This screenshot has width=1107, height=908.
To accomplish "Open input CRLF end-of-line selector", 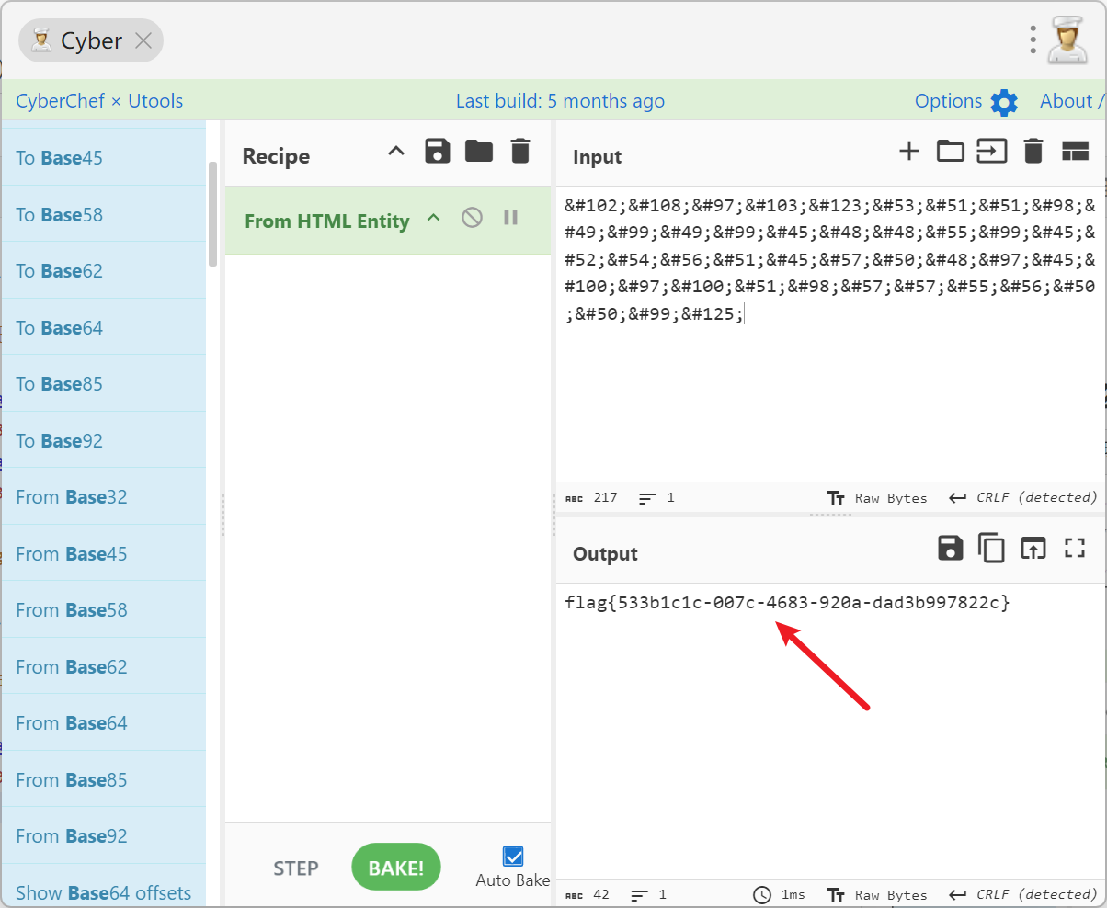I will [1023, 497].
